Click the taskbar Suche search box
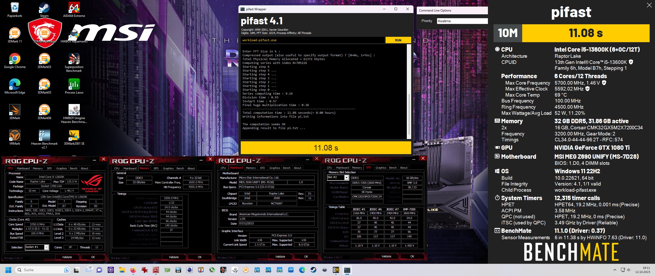This screenshot has height=276, width=655. pyautogui.click(x=43, y=270)
